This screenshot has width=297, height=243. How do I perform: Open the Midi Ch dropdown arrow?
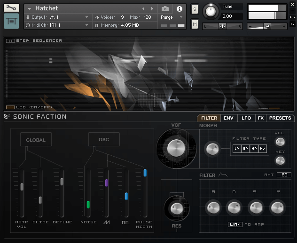click(86, 25)
